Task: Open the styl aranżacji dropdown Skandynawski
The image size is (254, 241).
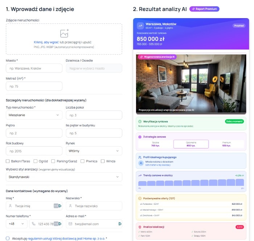Action: [x=64, y=177]
